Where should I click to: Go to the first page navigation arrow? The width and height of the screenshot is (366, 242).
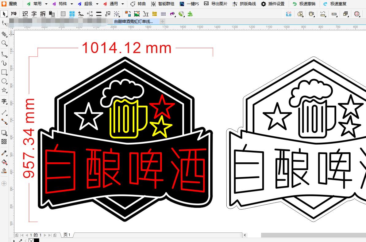pos(22,235)
